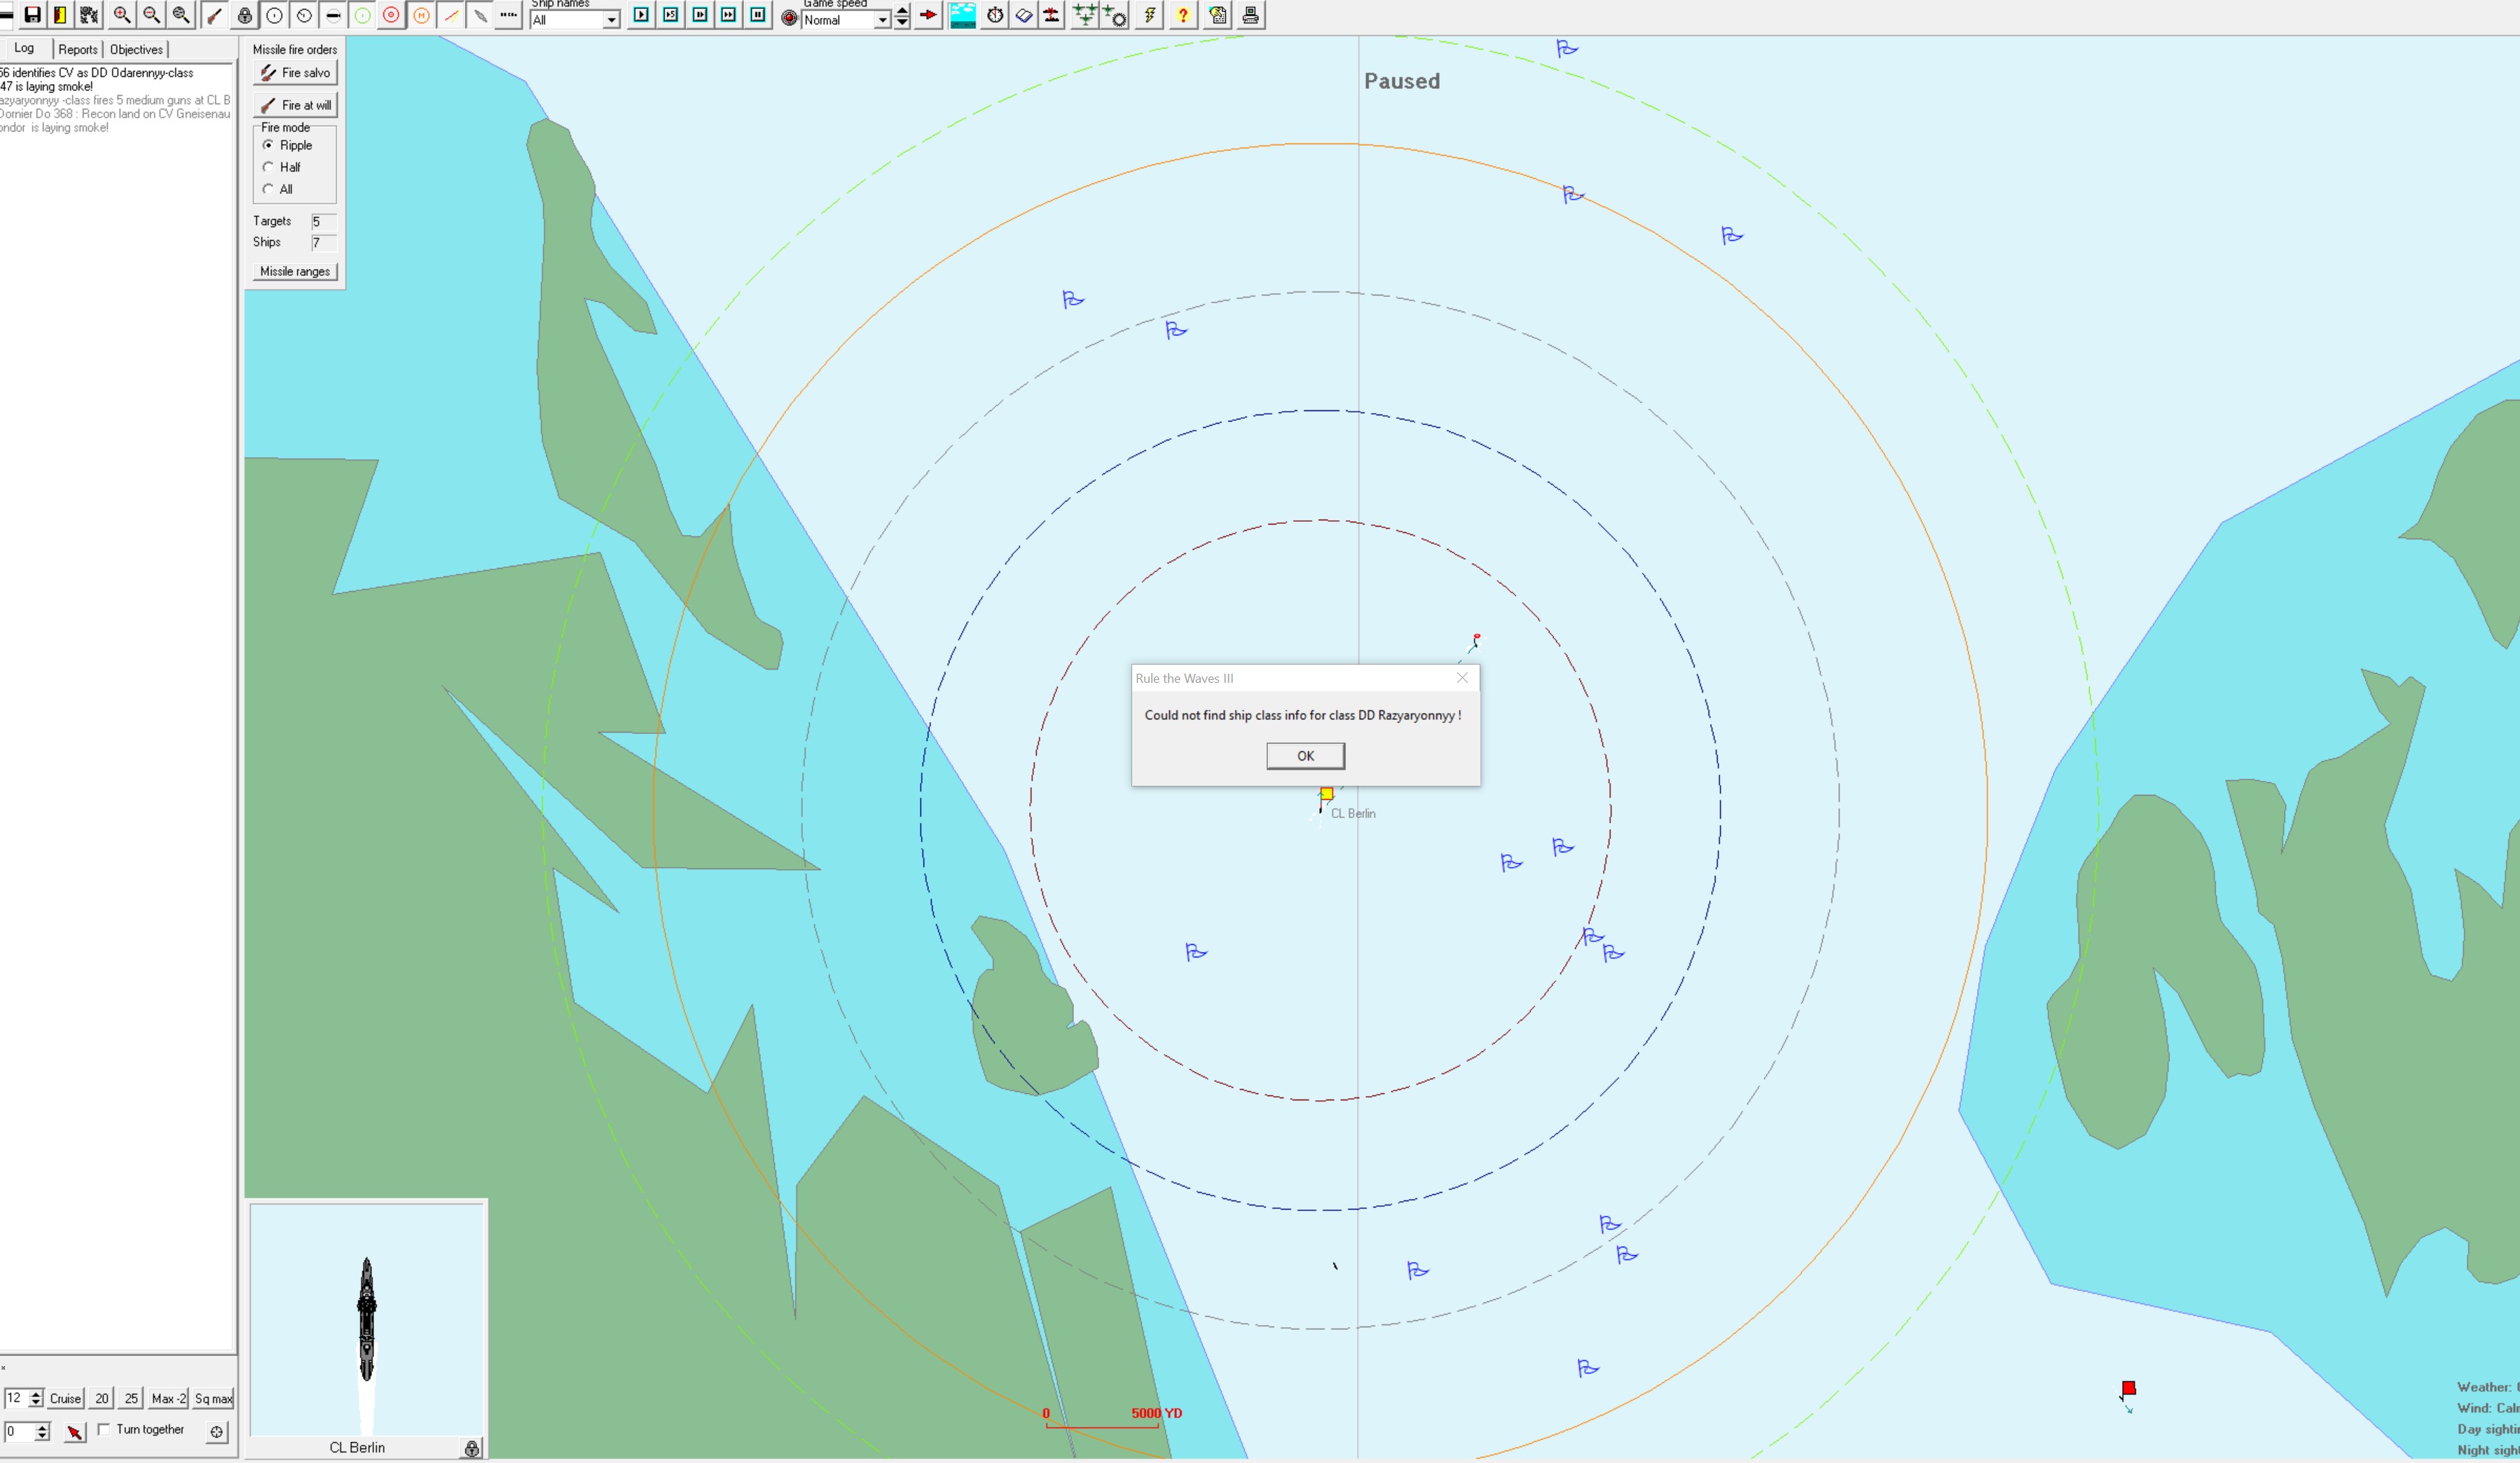The width and height of the screenshot is (2520, 1463).
Task: Click the Cruise speed button
Action: point(66,1399)
